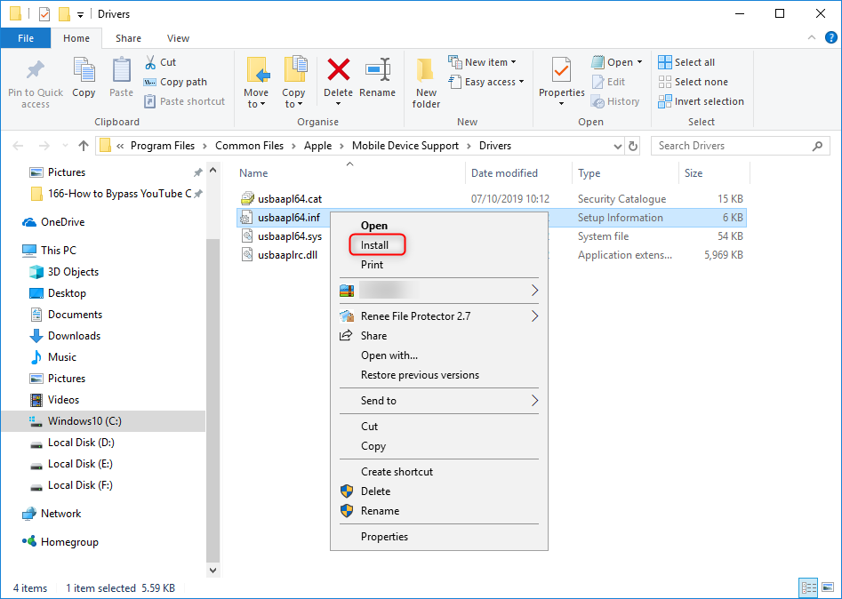Screen dimensions: 842x599
Task: Switch to the Details view icon
Action: click(x=809, y=587)
